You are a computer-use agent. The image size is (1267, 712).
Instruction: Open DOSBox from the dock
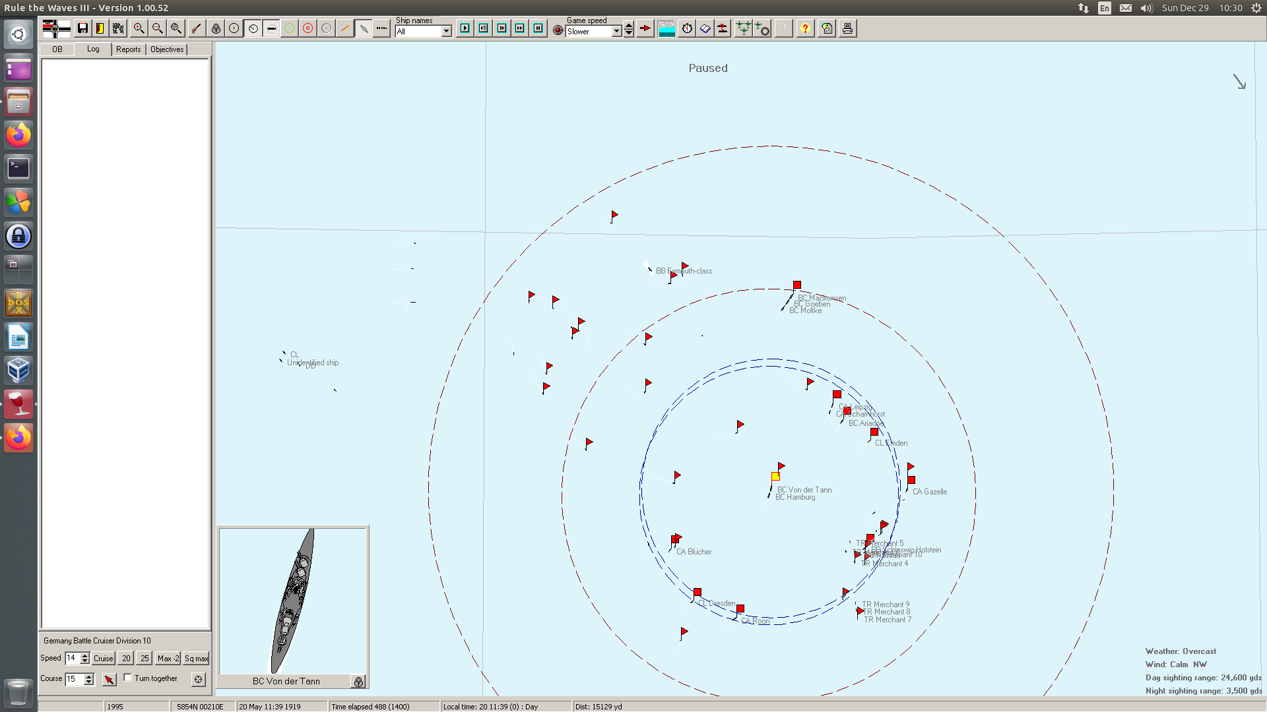pos(18,303)
